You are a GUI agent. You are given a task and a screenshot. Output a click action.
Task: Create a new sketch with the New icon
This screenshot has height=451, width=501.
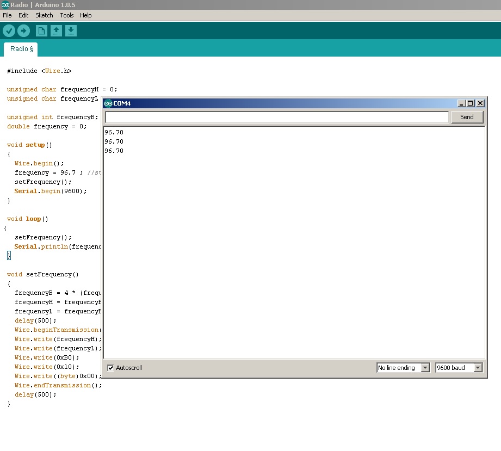point(41,30)
